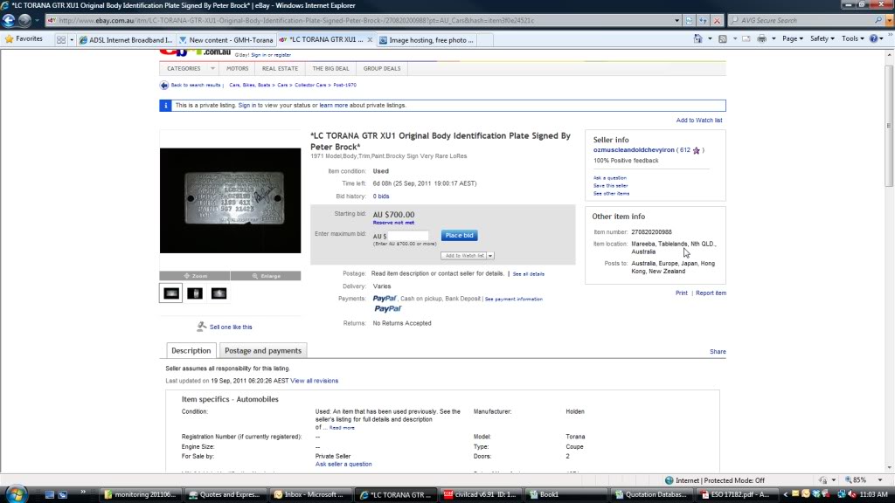Viewport: 895px width, 503px height.
Task: Click the browser Back navigation arrow
Action: 10,20
